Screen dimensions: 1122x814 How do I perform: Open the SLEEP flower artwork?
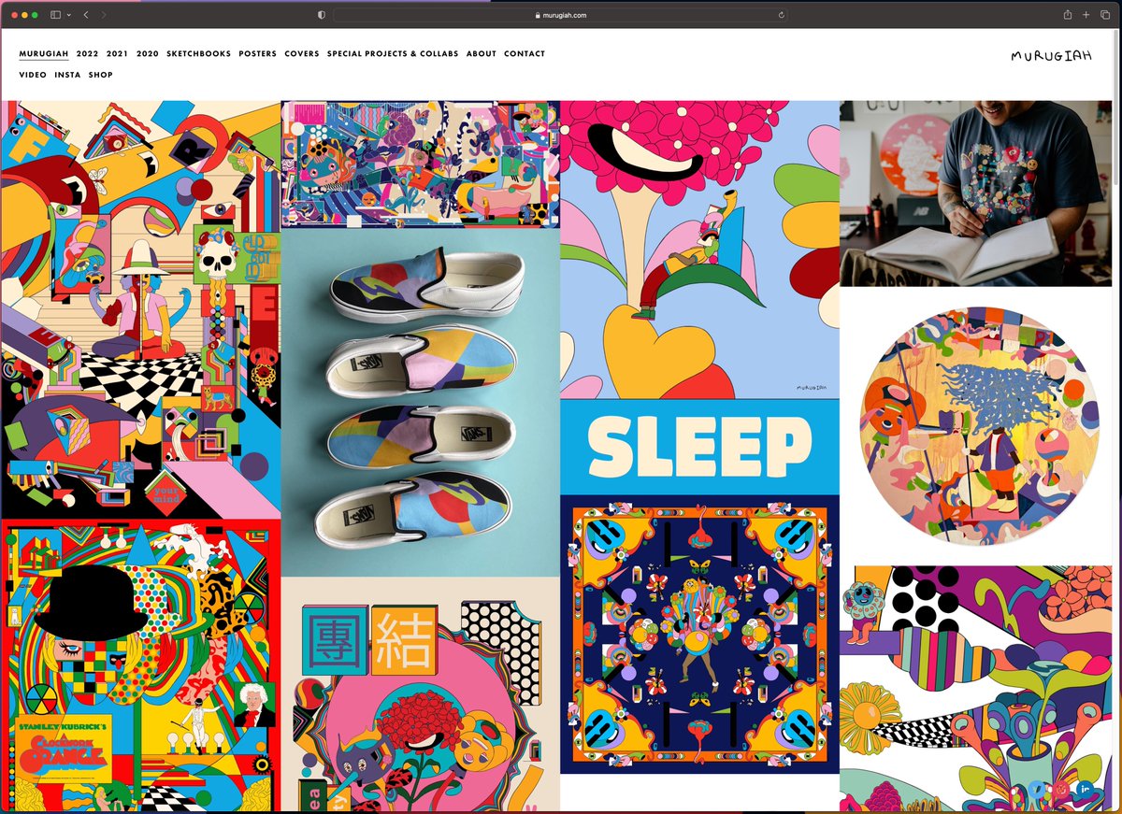click(x=700, y=297)
